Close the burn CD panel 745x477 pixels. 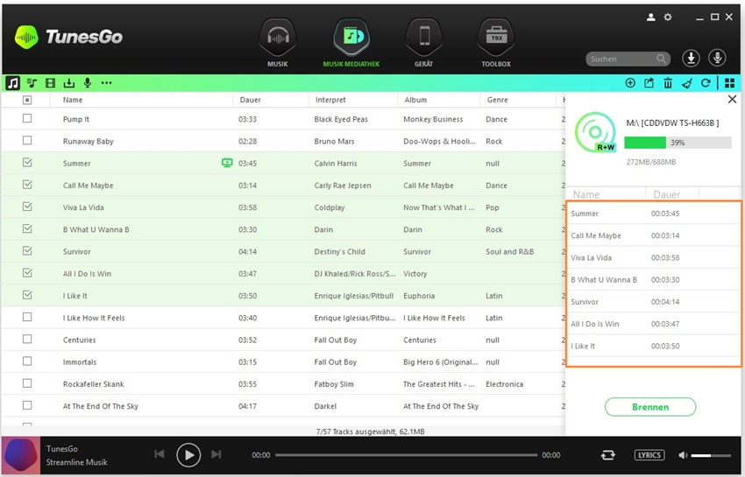732,99
